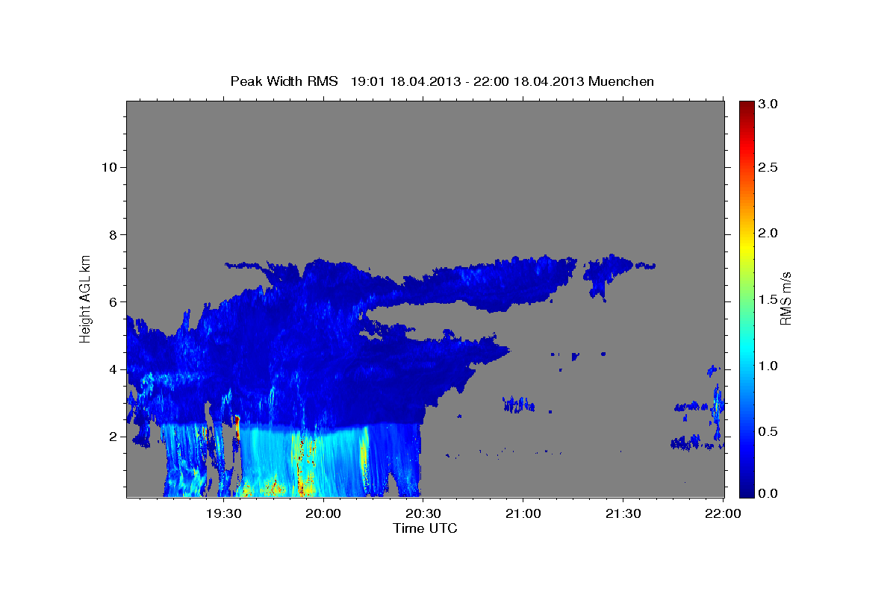896x597 pixels.
Task: Click the height axis value 6
Action: [x=113, y=301]
